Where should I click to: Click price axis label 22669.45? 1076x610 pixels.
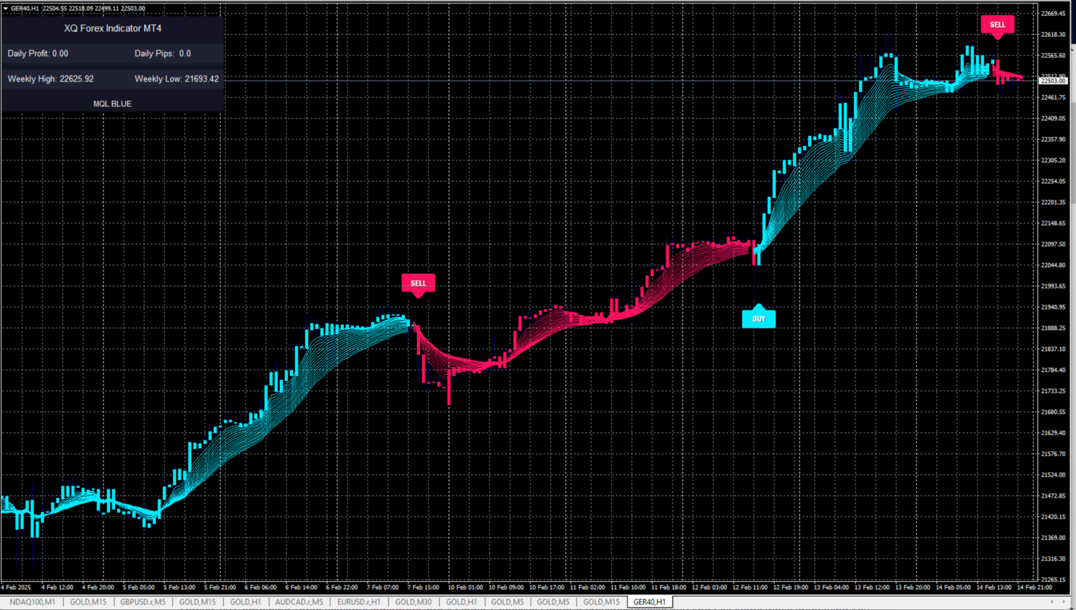[1053, 13]
